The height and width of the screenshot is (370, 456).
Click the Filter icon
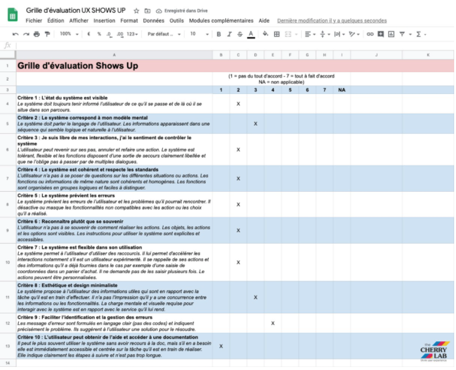[x=402, y=34]
